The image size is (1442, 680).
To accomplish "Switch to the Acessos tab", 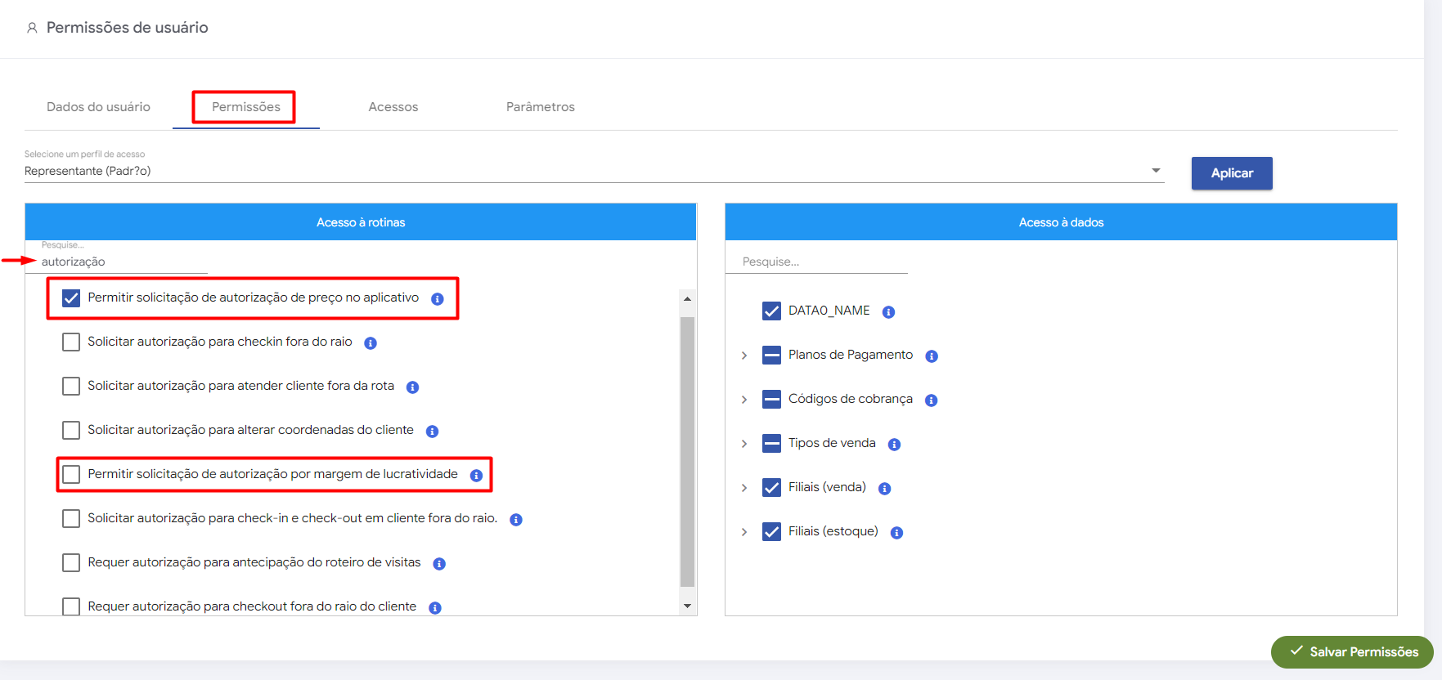I will click(393, 107).
